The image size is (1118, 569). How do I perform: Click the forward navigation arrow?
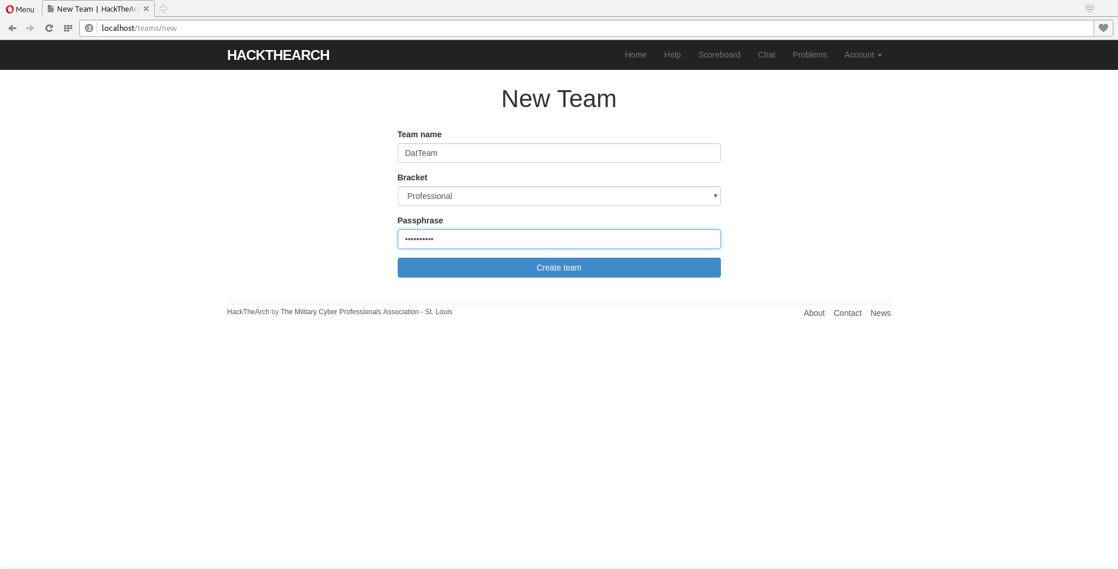click(30, 27)
